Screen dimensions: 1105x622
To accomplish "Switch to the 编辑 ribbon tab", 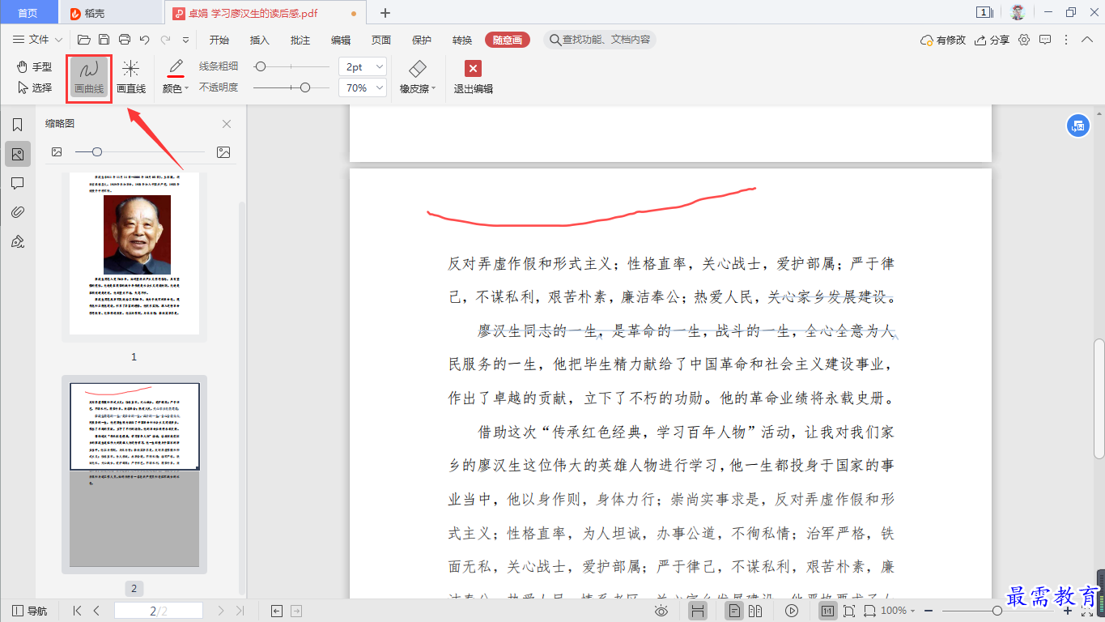I will tap(340, 40).
